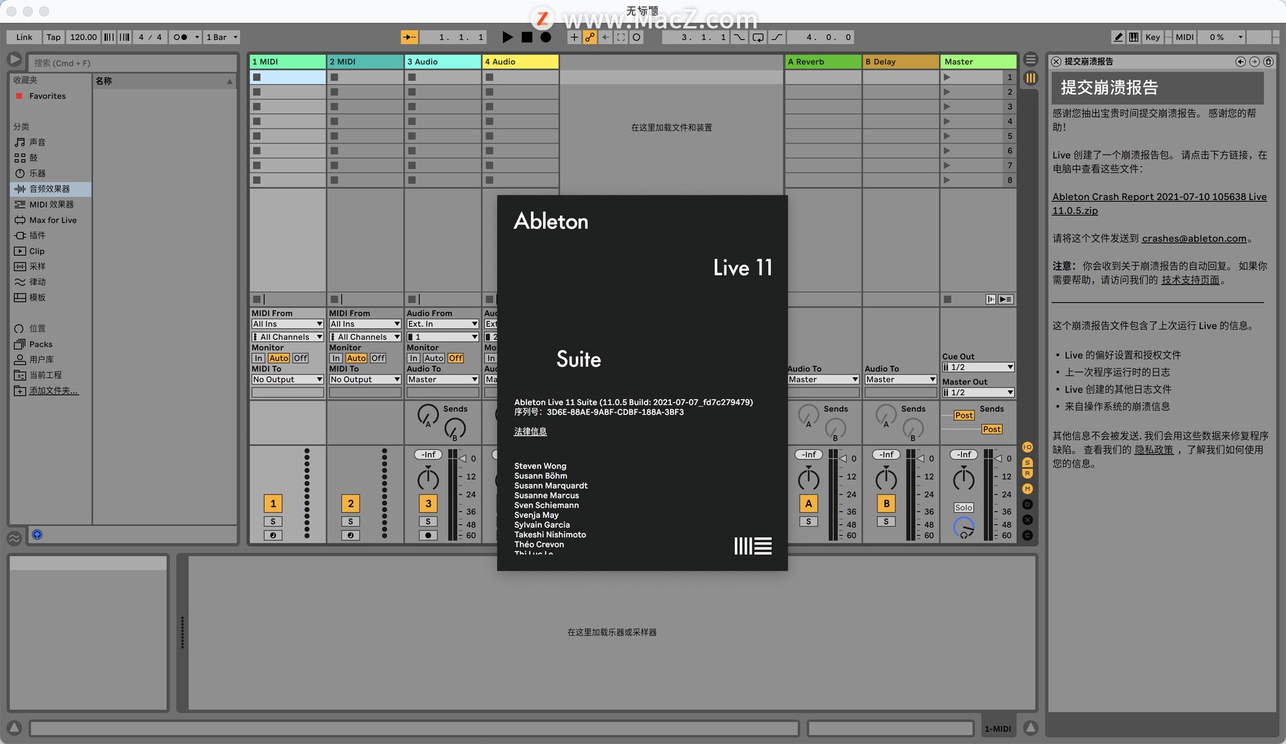Click Stop All Clips square in Master
1286x744 pixels.
click(947, 299)
